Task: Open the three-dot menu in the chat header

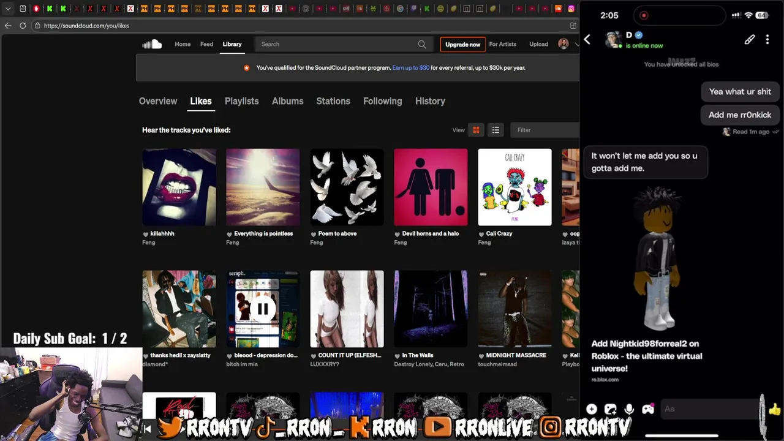Action: [x=767, y=40]
